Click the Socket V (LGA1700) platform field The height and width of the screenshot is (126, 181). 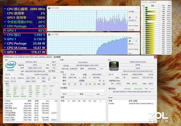tap(41, 74)
